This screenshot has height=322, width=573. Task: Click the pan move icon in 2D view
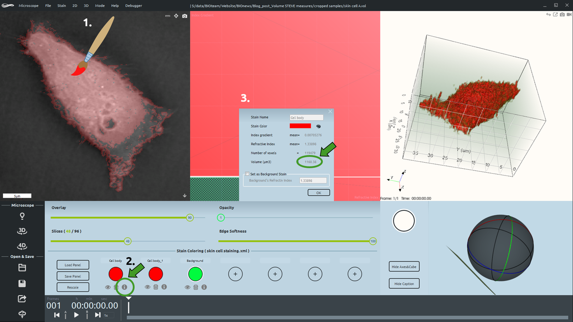tap(176, 16)
